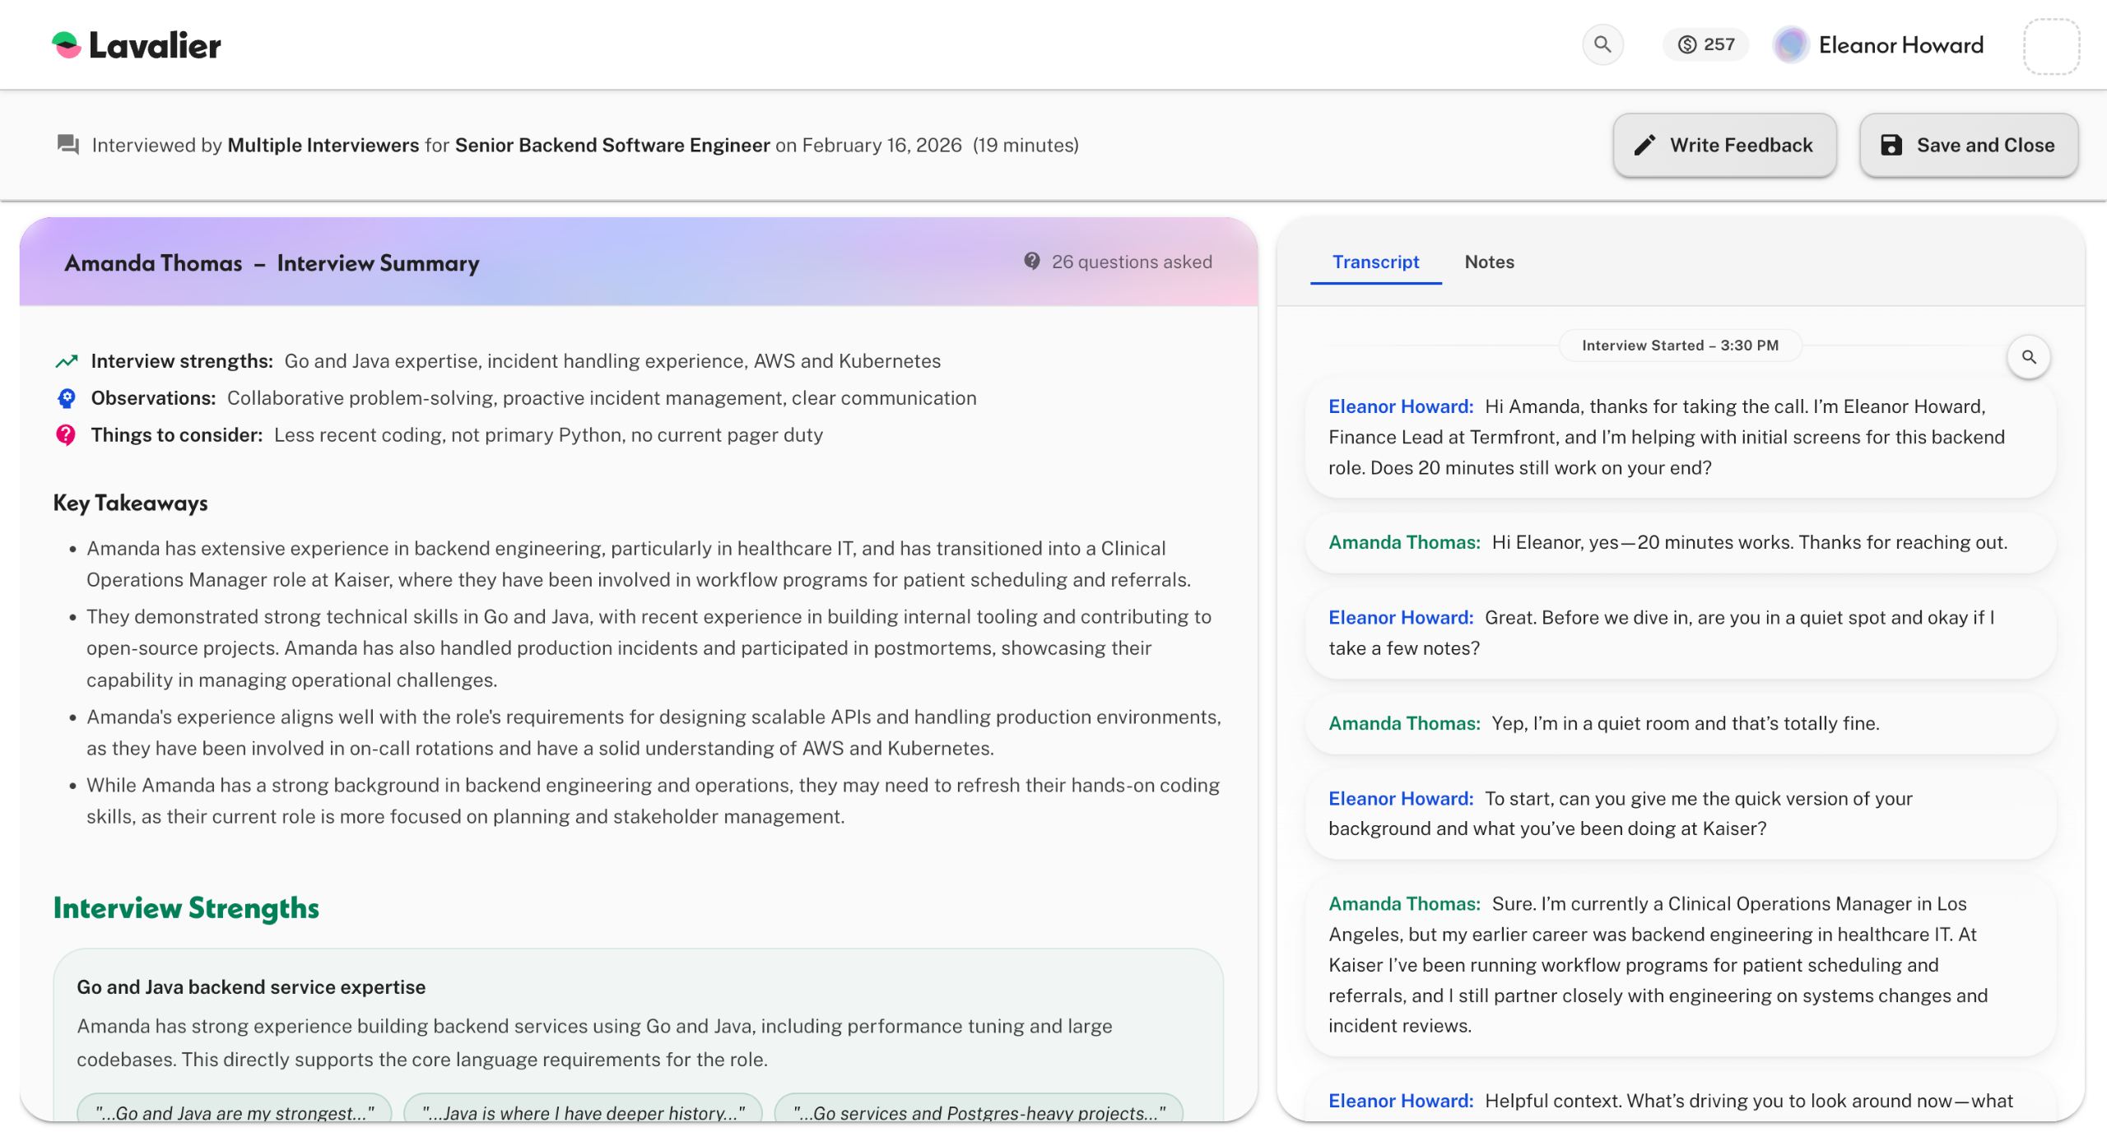Select the Transcript tab

click(x=1375, y=262)
